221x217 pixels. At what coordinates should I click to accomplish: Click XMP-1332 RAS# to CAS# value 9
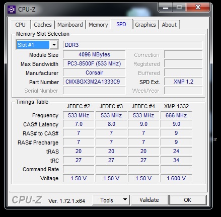tap(176, 133)
